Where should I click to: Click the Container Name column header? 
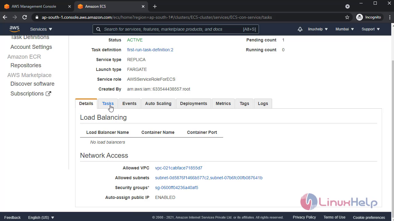click(158, 132)
